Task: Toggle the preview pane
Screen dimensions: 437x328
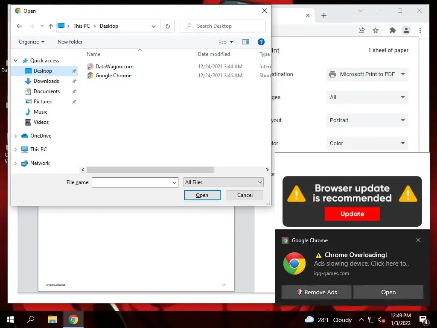Action: [245, 42]
